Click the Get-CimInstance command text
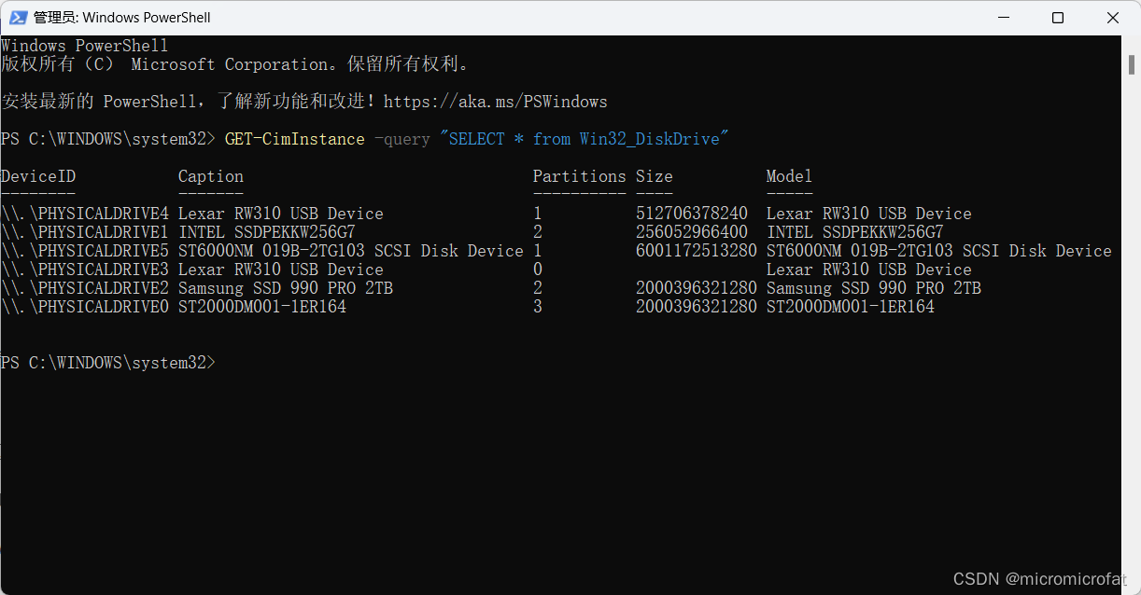 [x=295, y=138]
